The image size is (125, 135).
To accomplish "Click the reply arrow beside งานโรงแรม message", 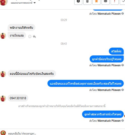I will coord(34,37).
